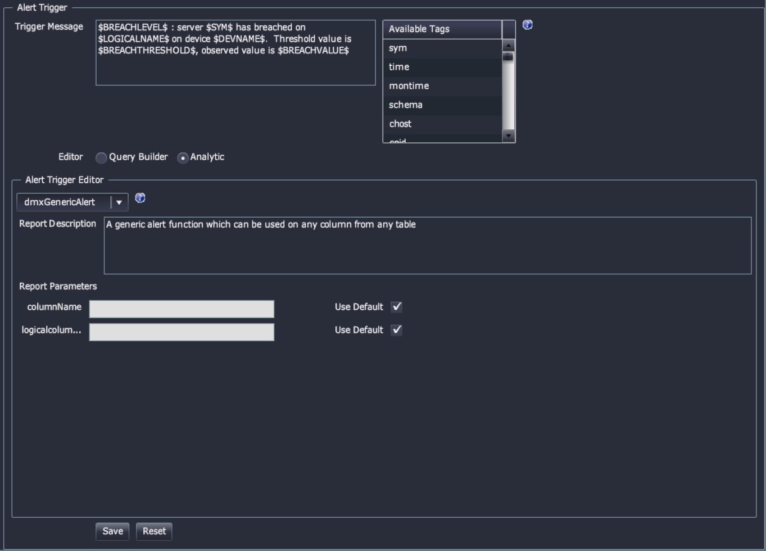Viewport: 766px width, 551px height.
Task: Select the sym tag
Action: (442, 48)
